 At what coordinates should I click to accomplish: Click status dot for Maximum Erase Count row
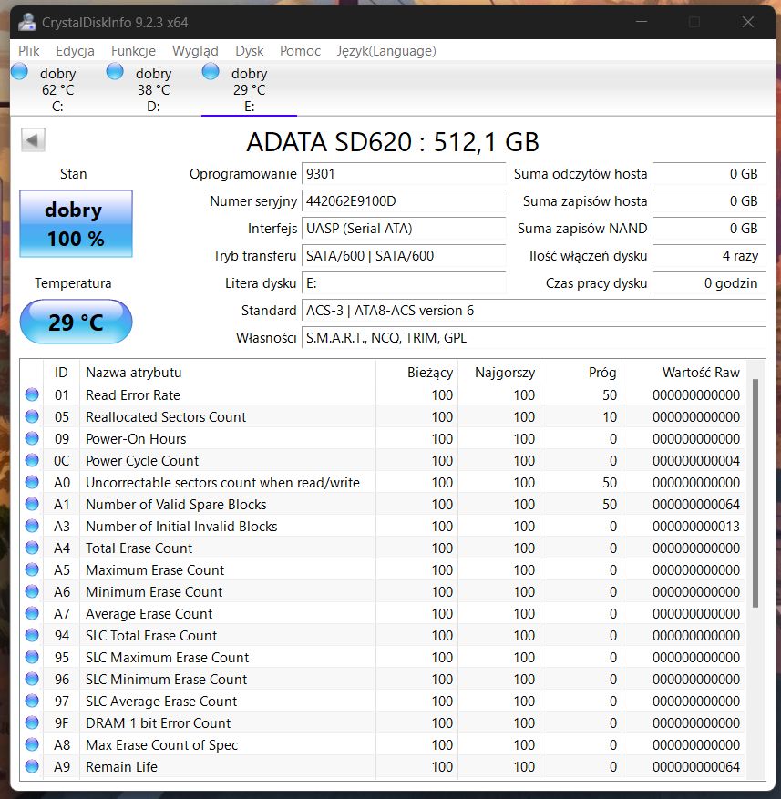tap(32, 569)
